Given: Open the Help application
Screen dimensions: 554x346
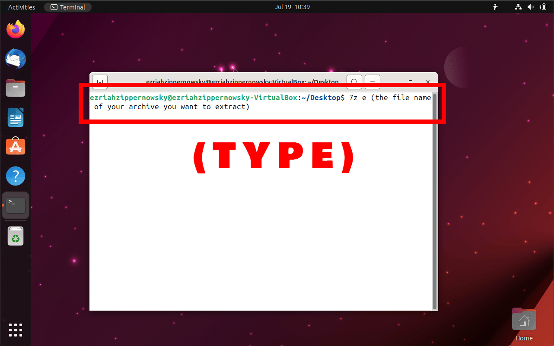Looking at the screenshot, I should tap(16, 176).
